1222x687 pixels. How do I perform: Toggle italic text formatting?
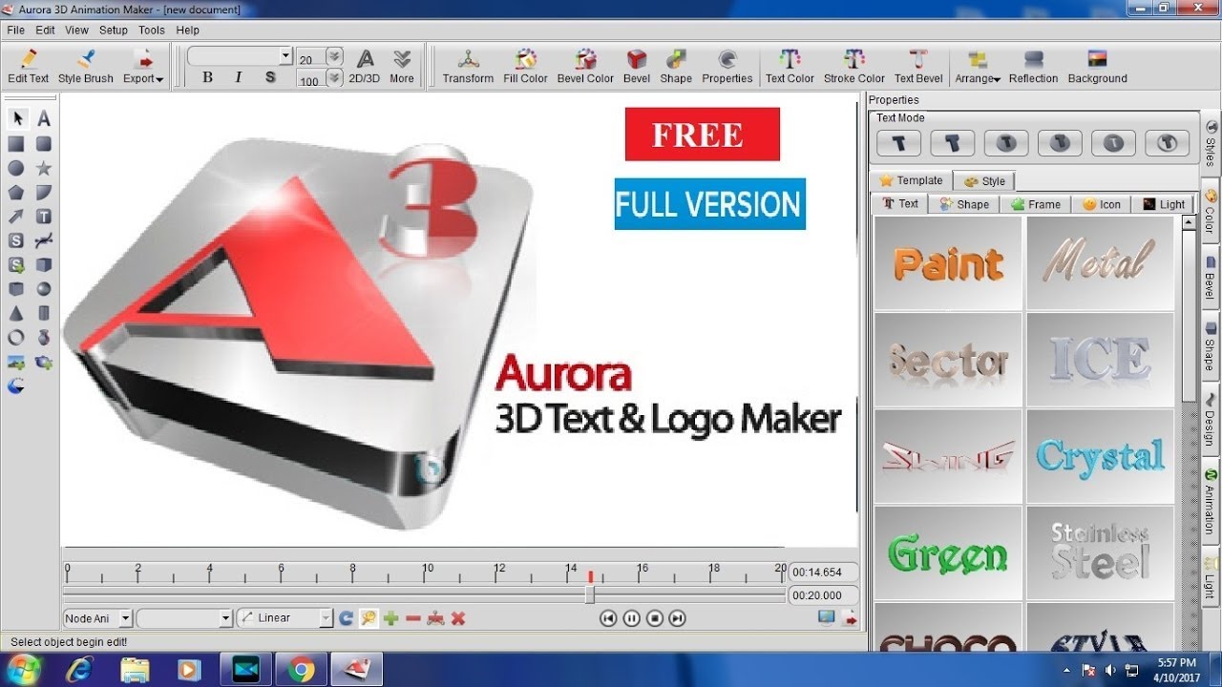pyautogui.click(x=239, y=78)
